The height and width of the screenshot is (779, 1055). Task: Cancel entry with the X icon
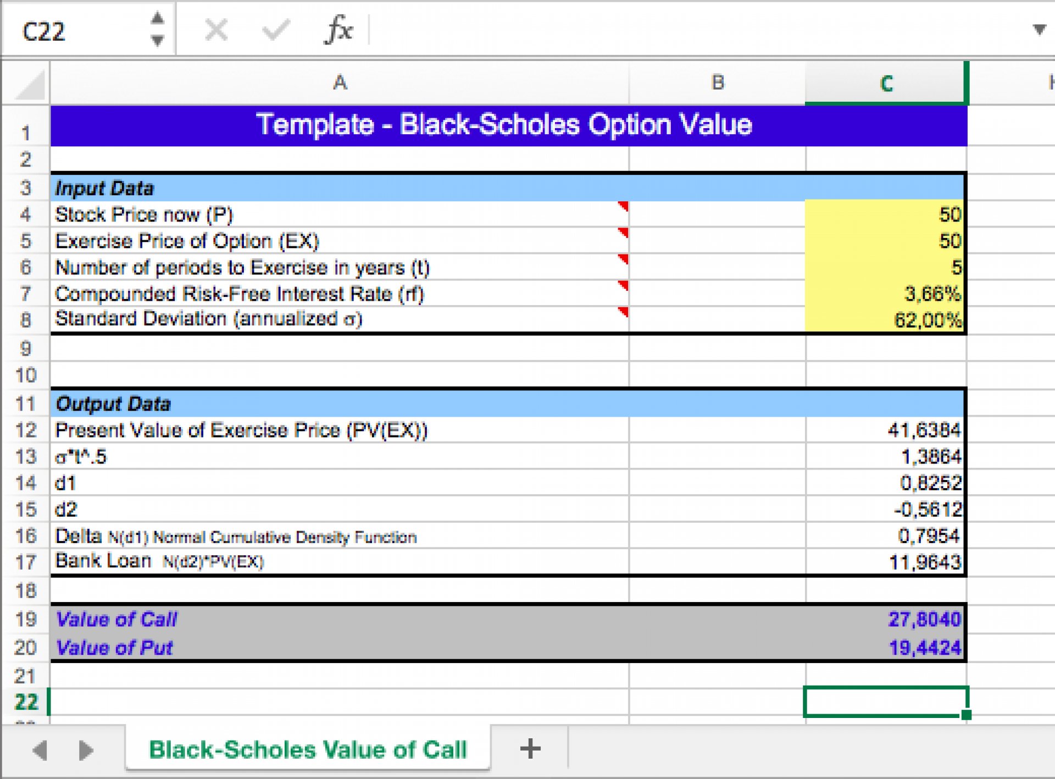point(216,30)
